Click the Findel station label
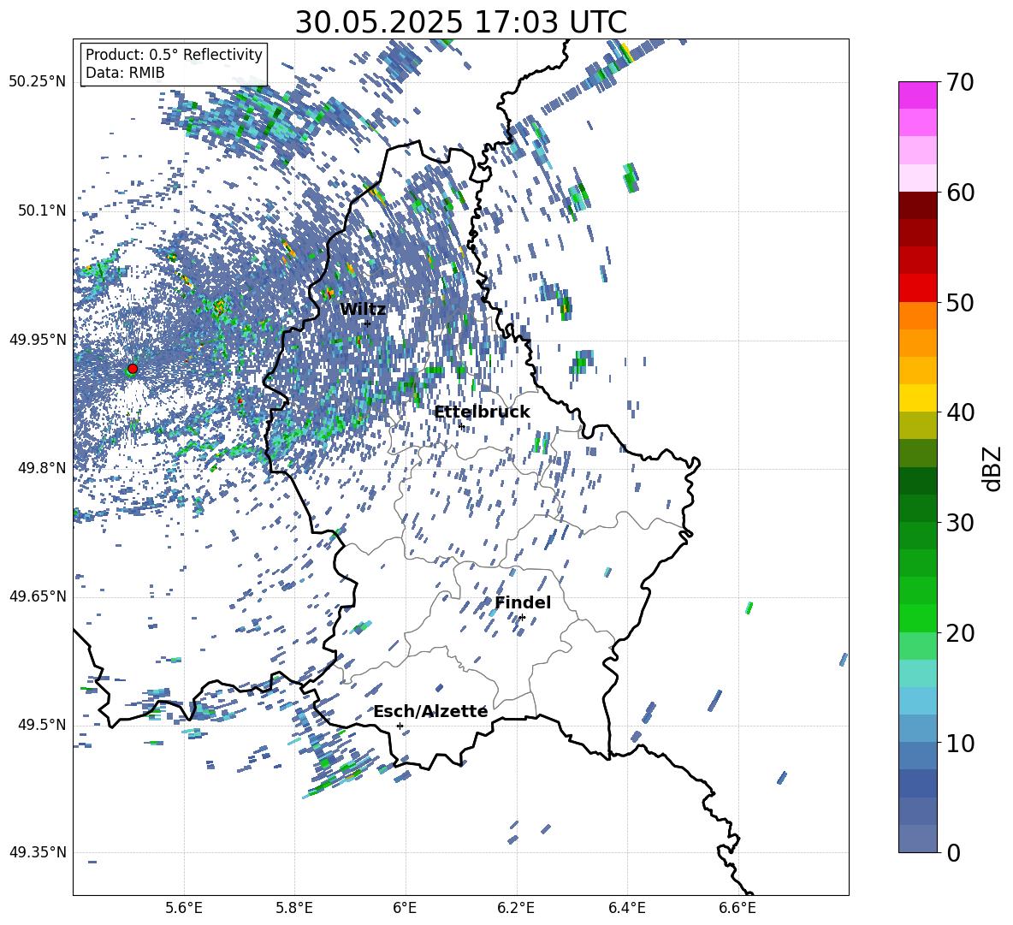 523,602
